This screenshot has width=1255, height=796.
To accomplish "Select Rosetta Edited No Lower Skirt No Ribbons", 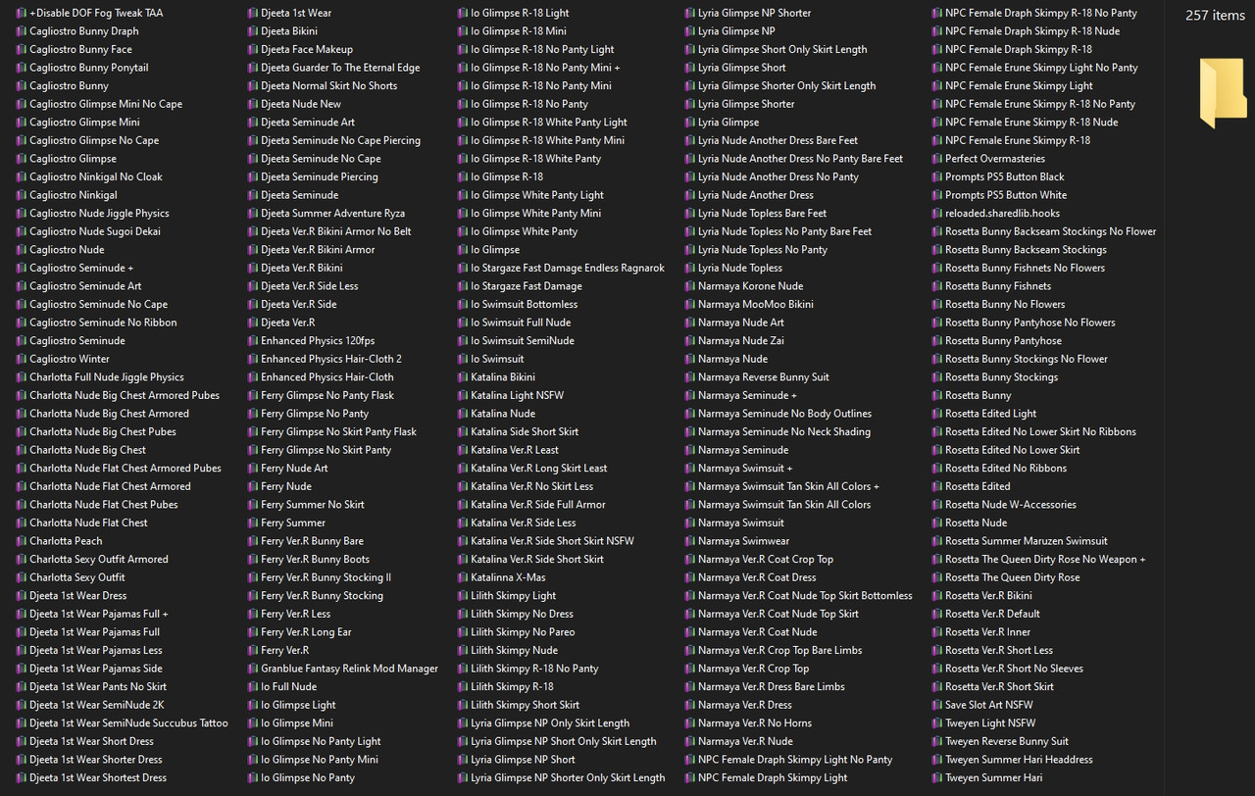I will coord(1040,432).
